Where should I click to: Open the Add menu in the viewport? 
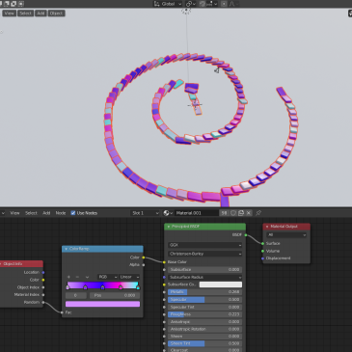click(41, 14)
